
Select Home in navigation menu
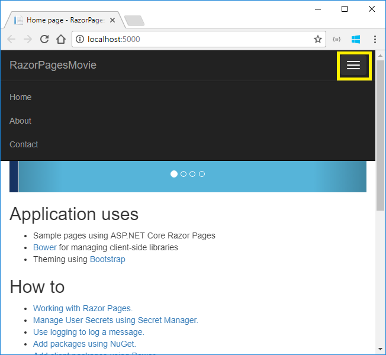click(21, 97)
